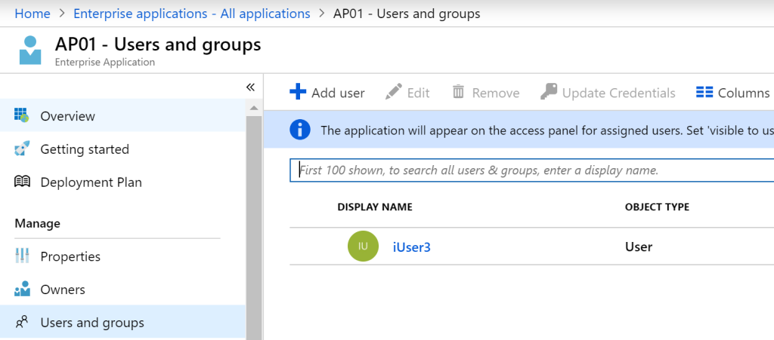Viewport: 774px width, 340px height.
Task: Focus the users and groups search field
Action: click(x=531, y=170)
